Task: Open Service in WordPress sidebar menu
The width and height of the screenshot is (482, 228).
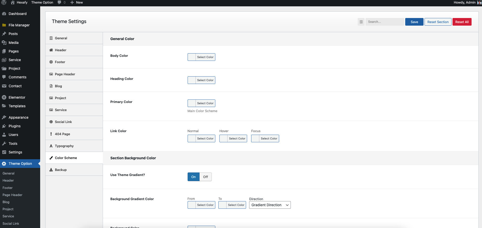Action: coord(15,60)
